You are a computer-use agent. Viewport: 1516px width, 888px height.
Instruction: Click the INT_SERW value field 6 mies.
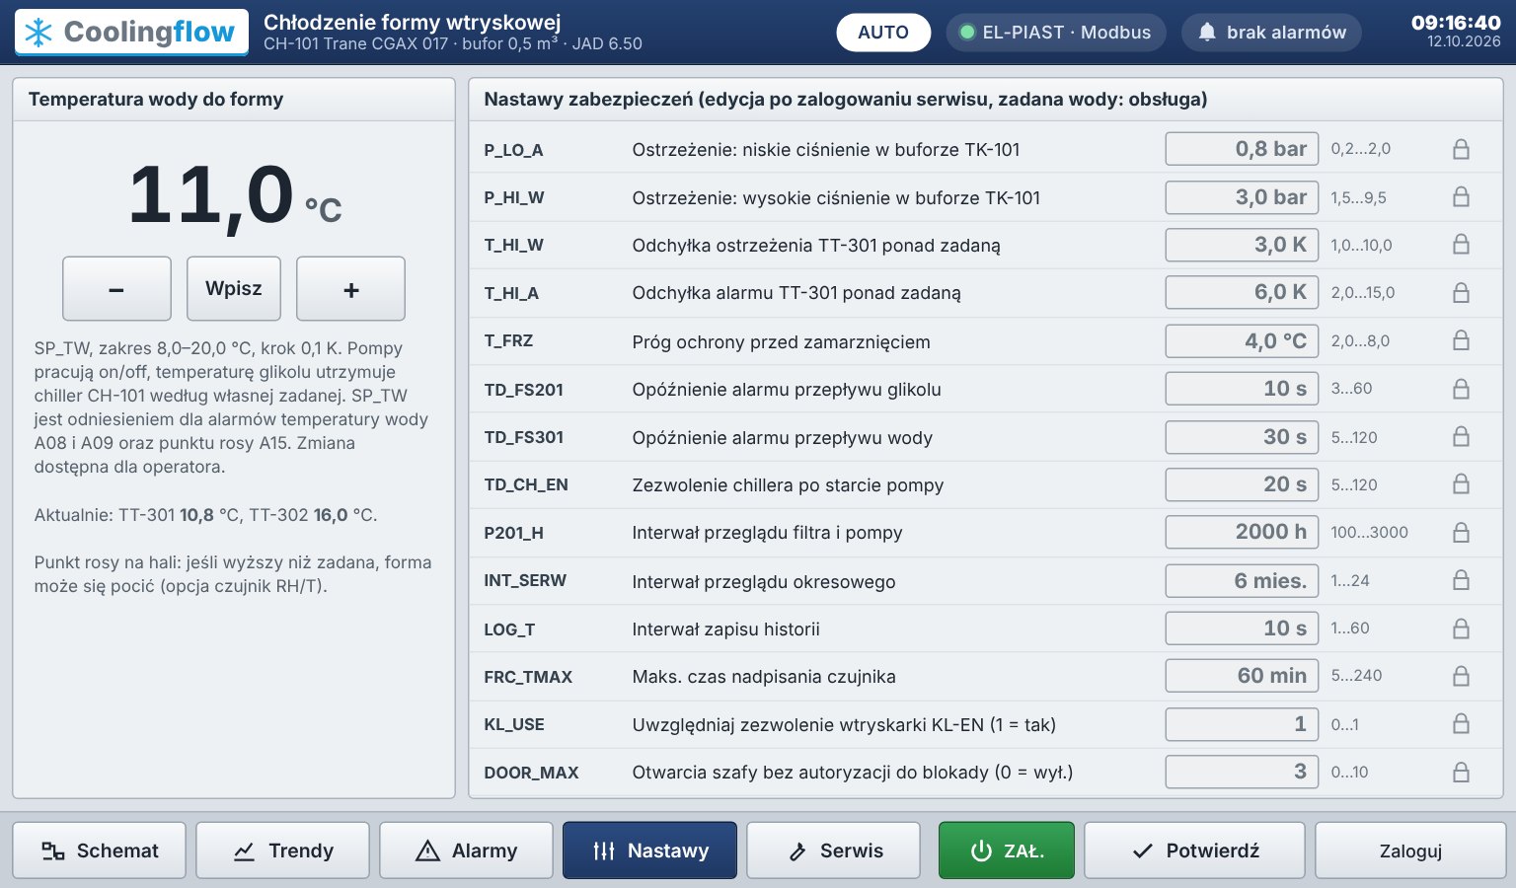pos(1242,580)
